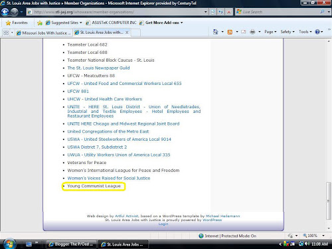Open Home button dropdown arrow
This screenshot has height=249, width=332.
(x=222, y=32)
